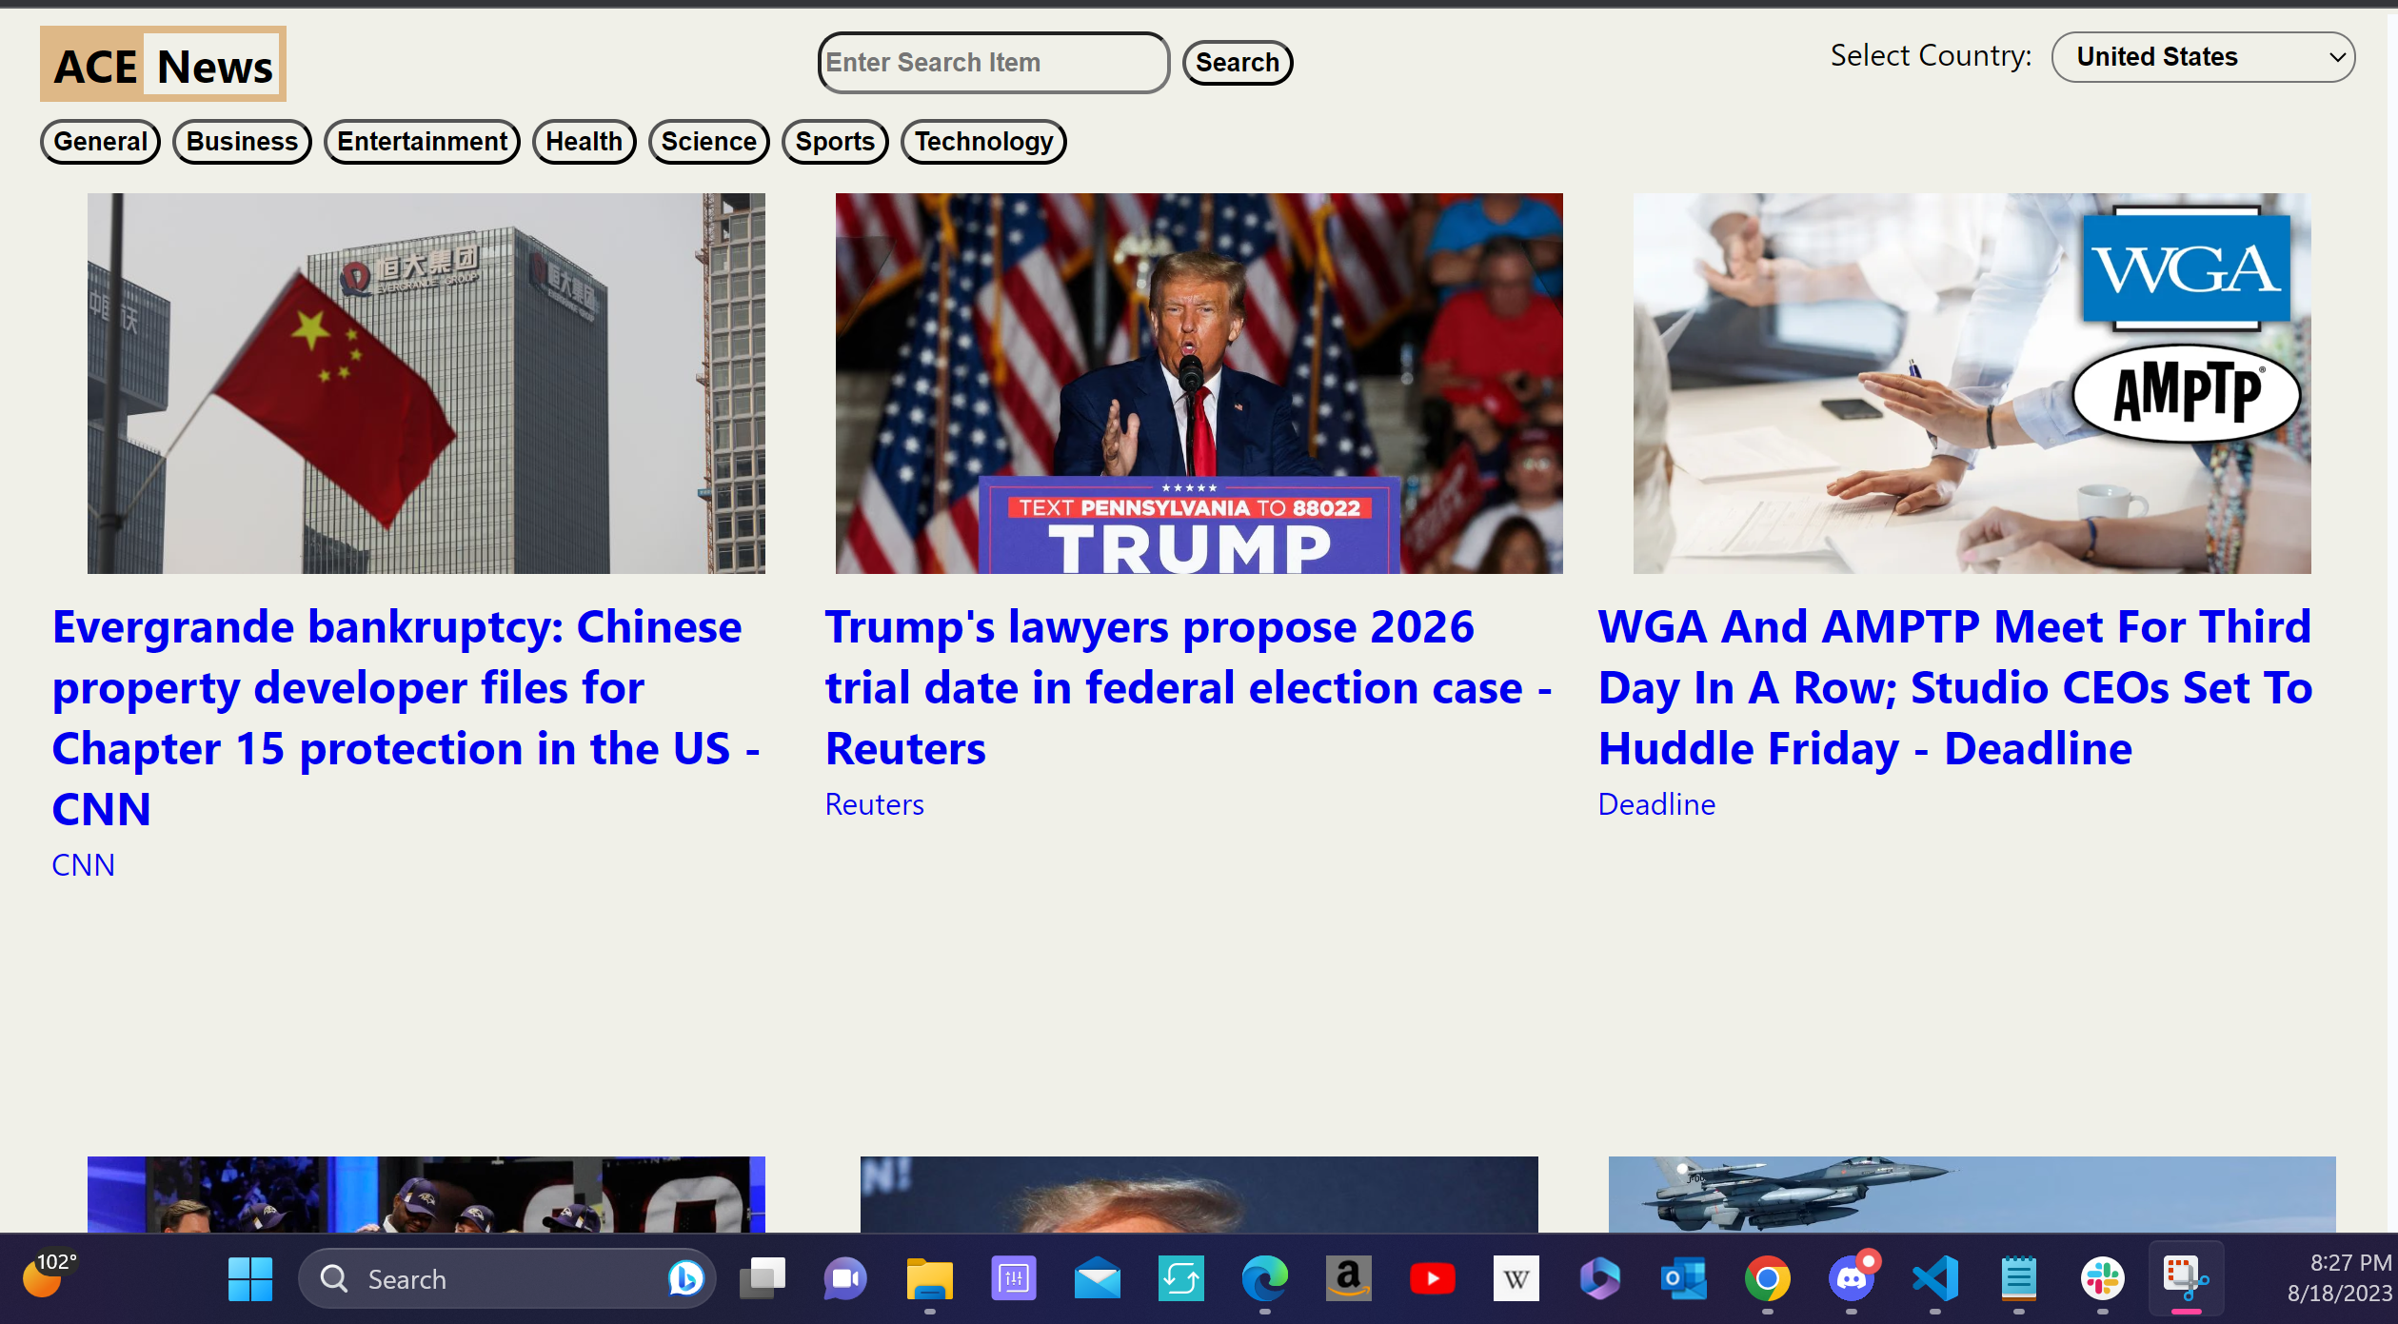The height and width of the screenshot is (1324, 2398).
Task: Open Discord from the taskbar
Action: click(x=1851, y=1278)
